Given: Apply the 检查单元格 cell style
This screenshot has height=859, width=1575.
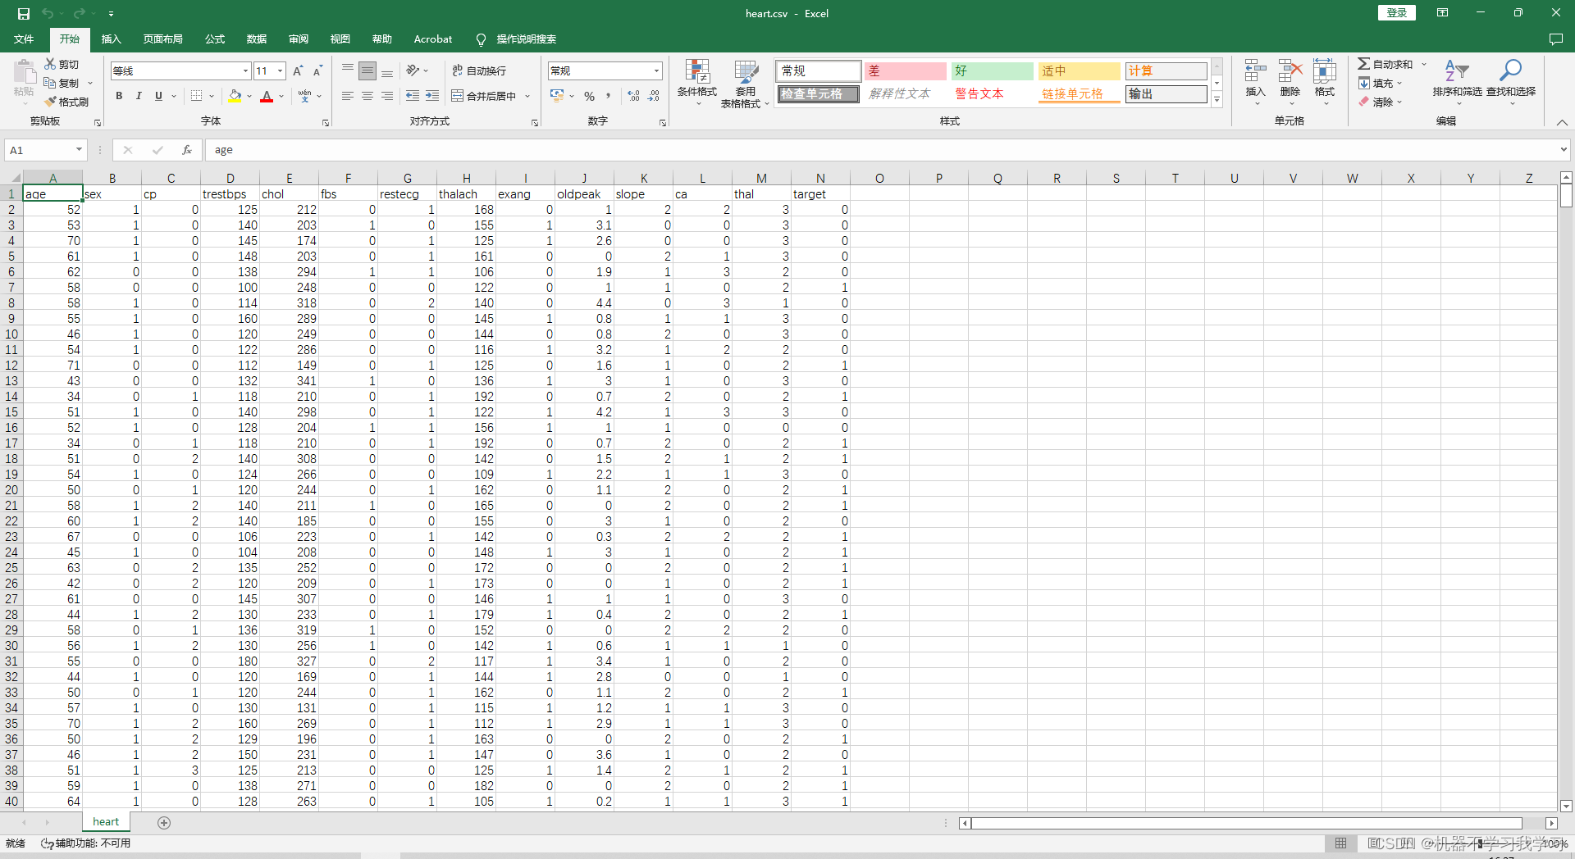Looking at the screenshot, I should point(818,94).
